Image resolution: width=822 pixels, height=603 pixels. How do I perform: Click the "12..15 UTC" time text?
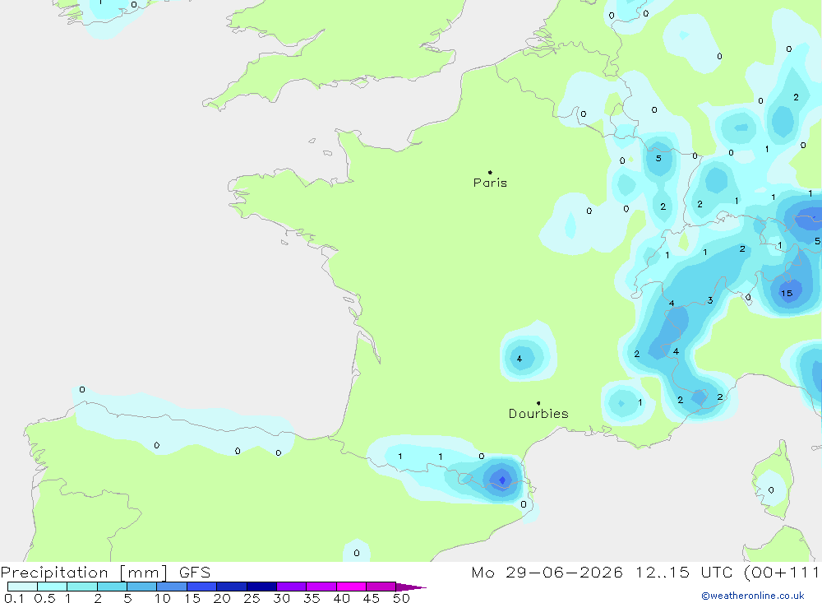point(684,573)
